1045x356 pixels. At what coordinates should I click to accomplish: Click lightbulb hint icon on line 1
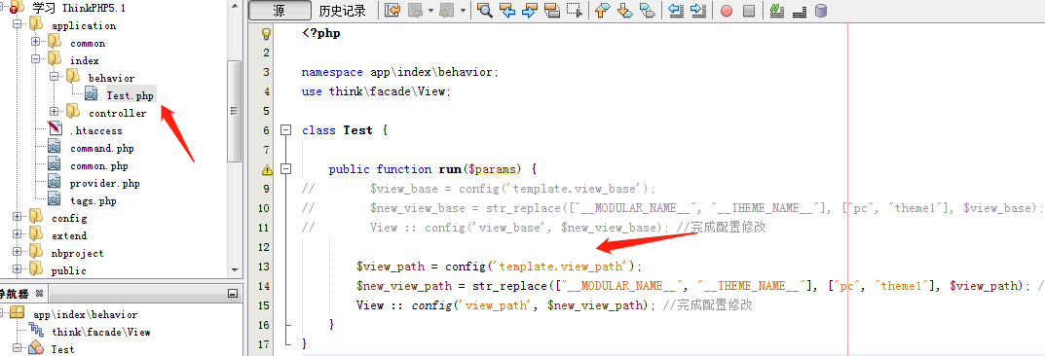pyautogui.click(x=267, y=33)
